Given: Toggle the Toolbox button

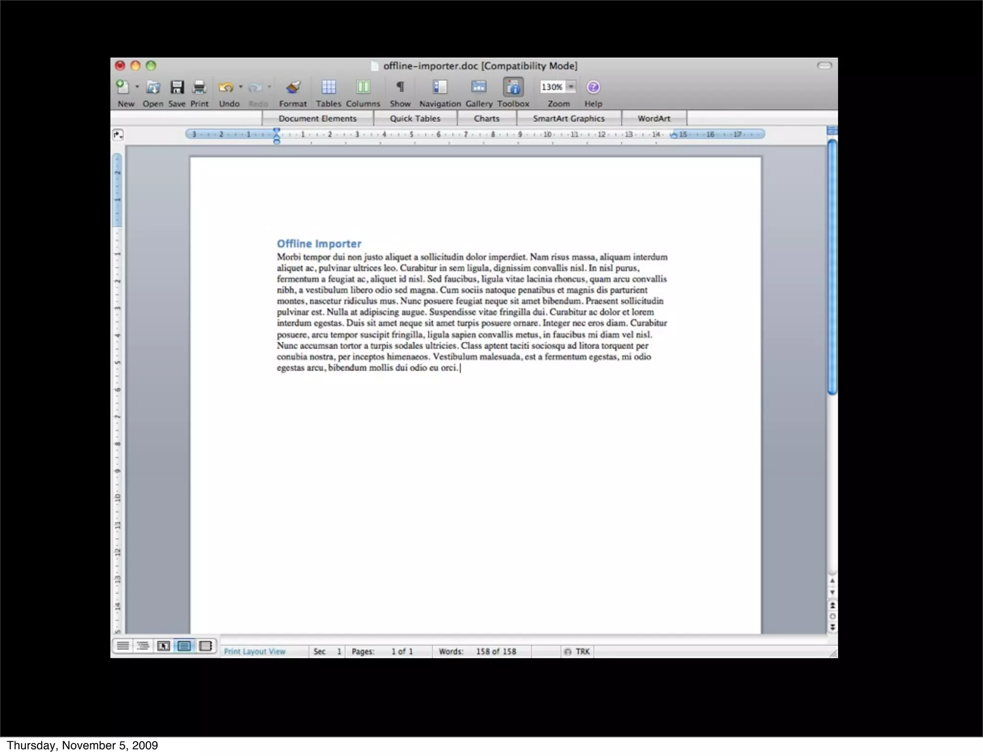Looking at the screenshot, I should (513, 87).
